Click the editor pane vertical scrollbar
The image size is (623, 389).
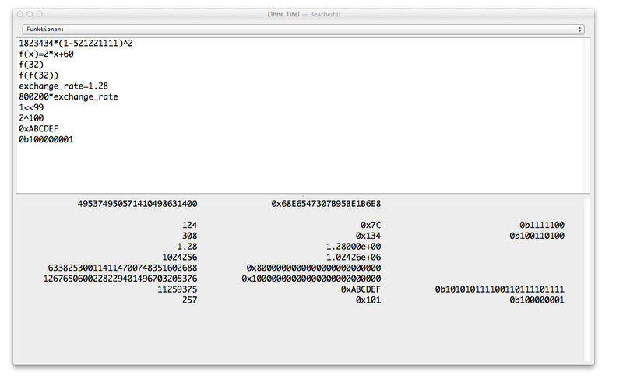(x=586, y=116)
